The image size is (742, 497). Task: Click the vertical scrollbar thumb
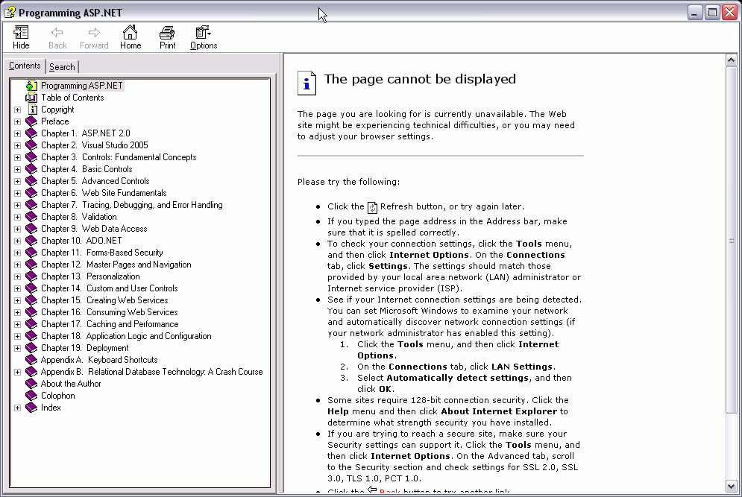[x=731, y=240]
